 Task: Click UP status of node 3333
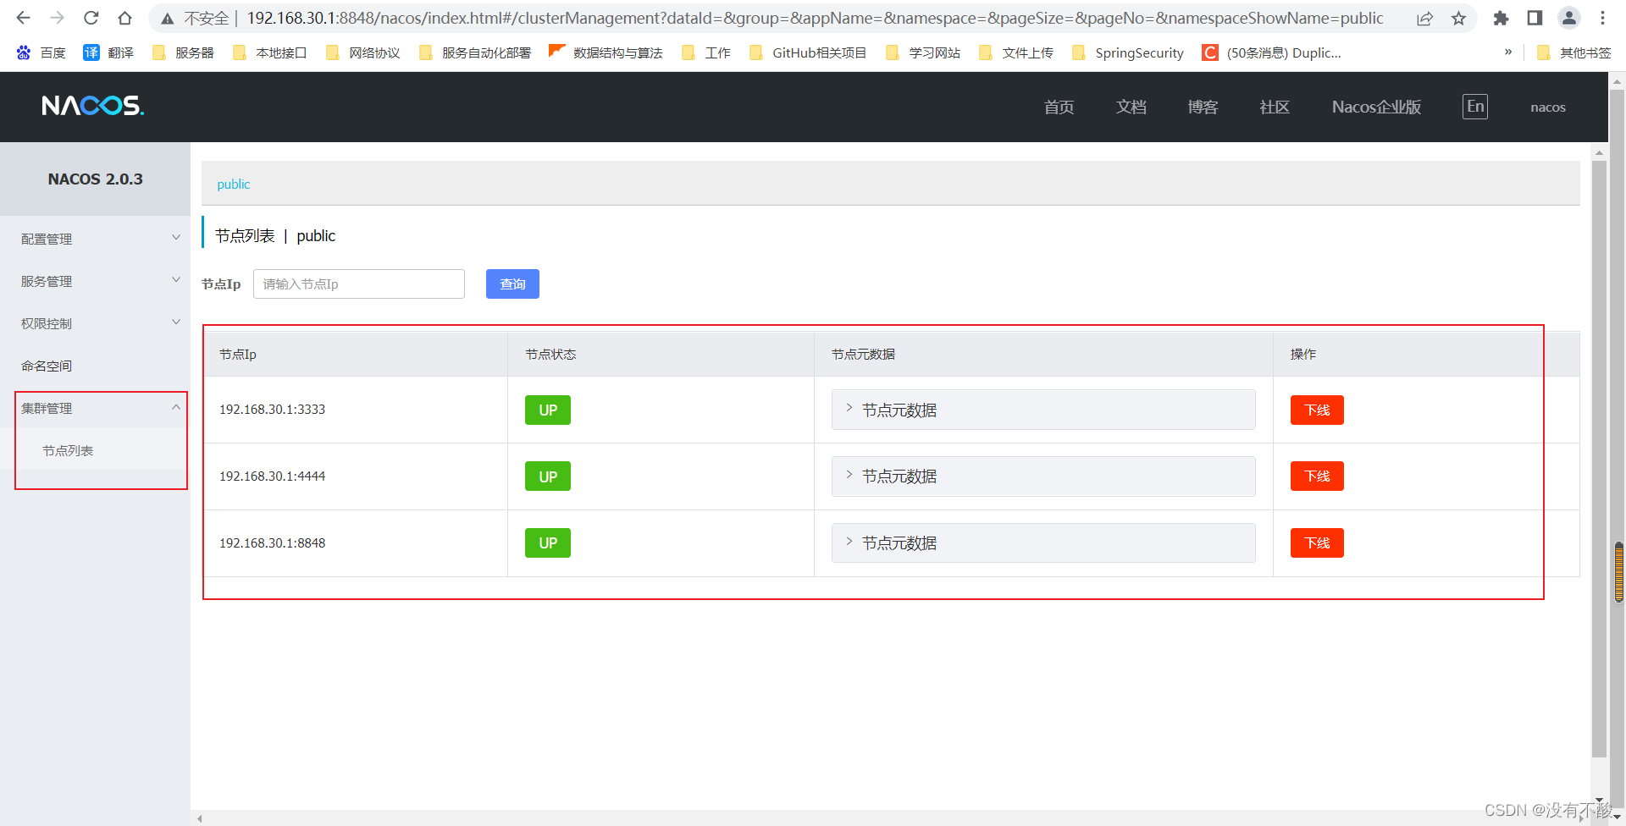pos(548,410)
